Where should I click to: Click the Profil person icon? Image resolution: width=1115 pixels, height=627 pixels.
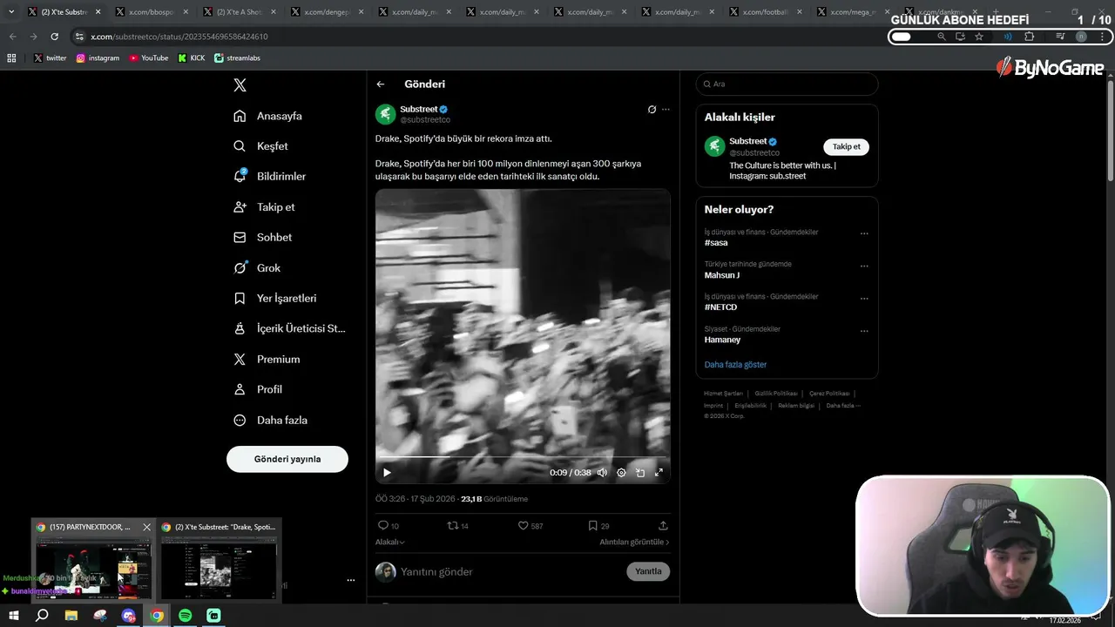(x=240, y=389)
